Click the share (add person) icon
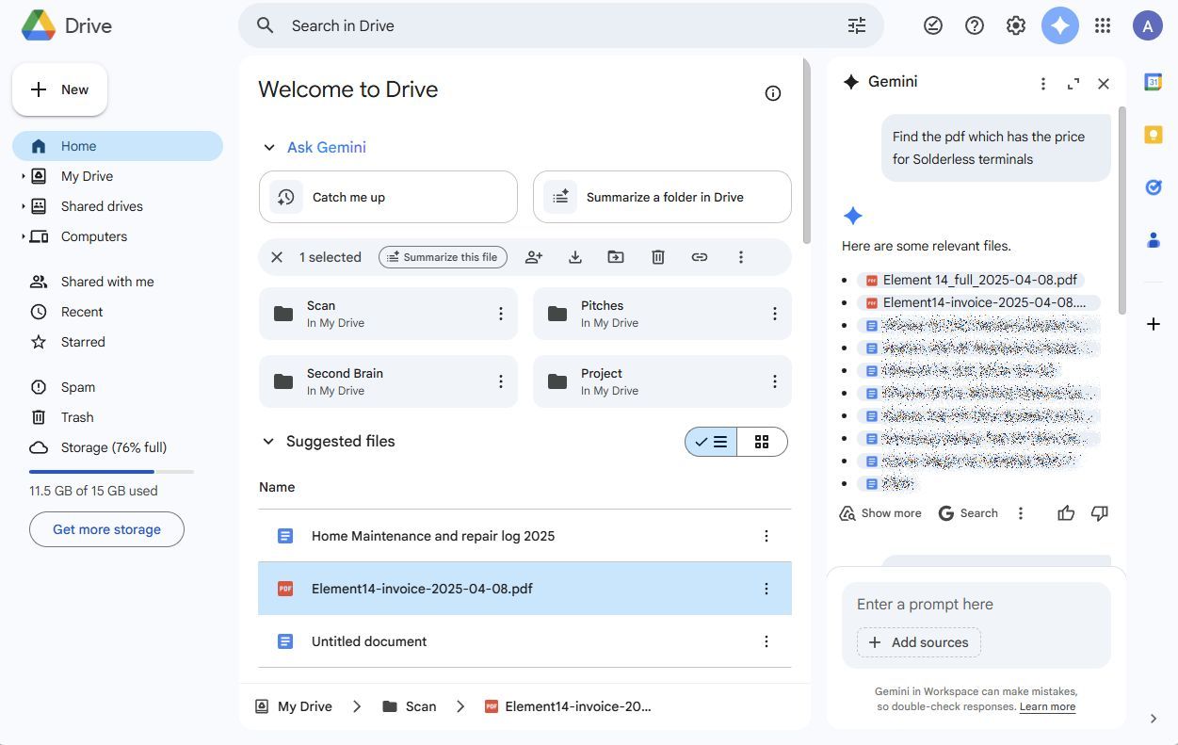The image size is (1178, 745). pyautogui.click(x=534, y=257)
